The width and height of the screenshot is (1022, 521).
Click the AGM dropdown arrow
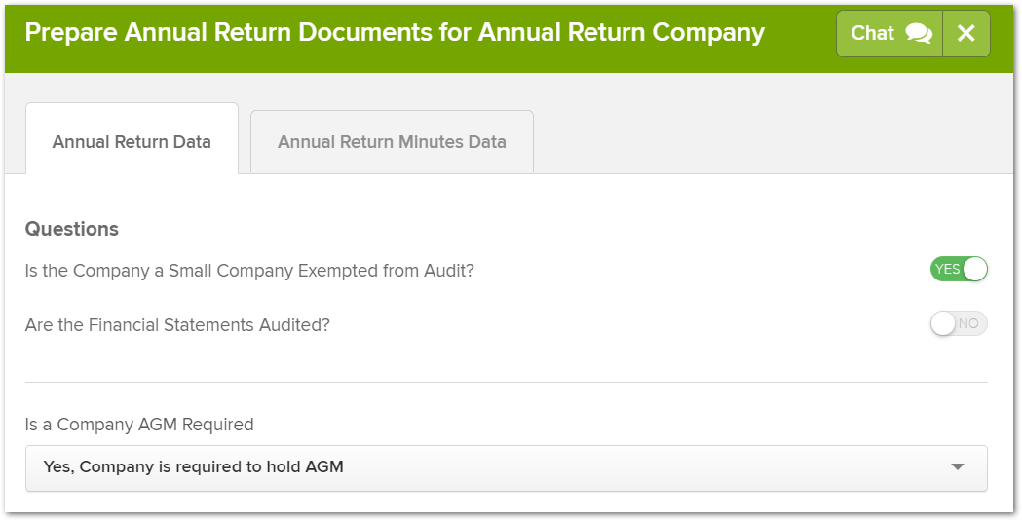[x=957, y=466]
